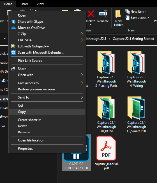Click the capture_tutorial.pdf file name
This screenshot has height=183, width=157.
(107, 166)
